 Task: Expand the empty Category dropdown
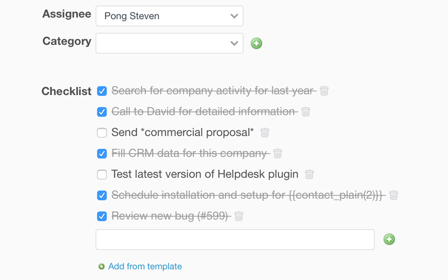pos(169,43)
